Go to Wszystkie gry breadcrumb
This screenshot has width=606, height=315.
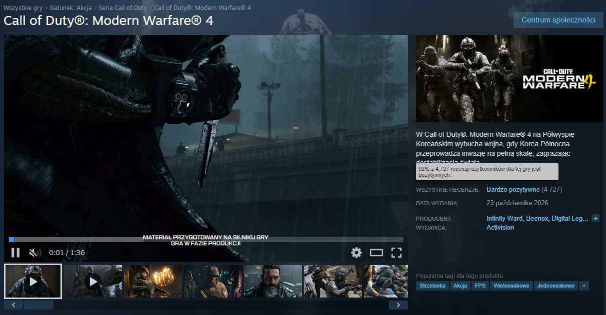point(23,8)
